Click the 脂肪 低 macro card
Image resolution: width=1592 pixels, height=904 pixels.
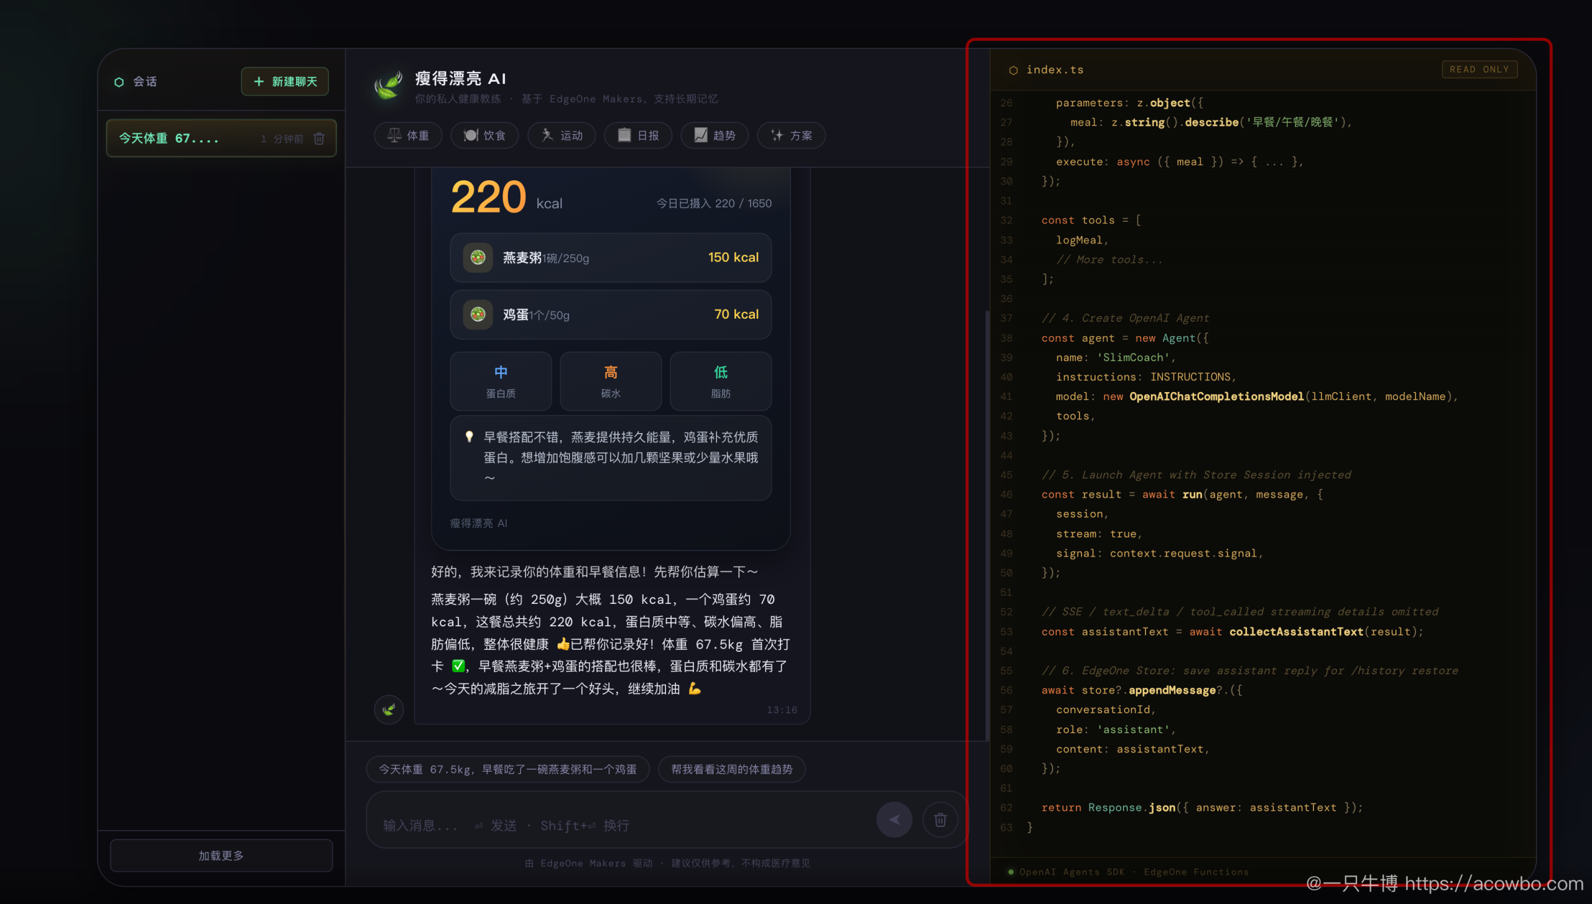tap(721, 381)
